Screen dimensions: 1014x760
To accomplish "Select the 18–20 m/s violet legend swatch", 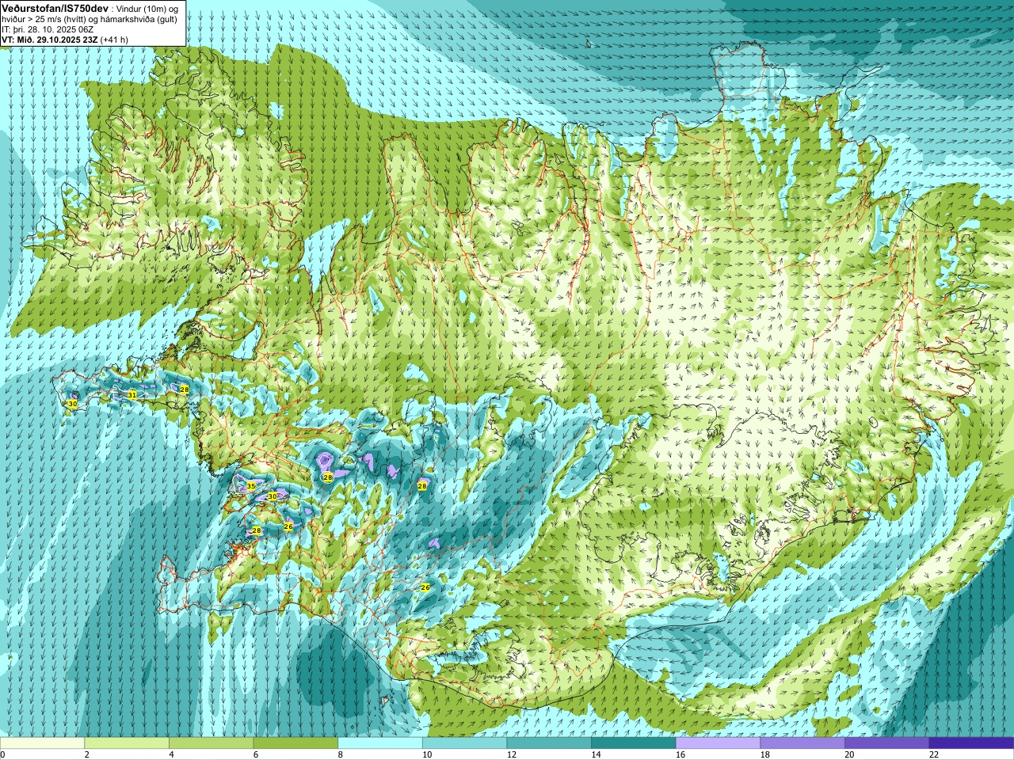I will tap(802, 743).
